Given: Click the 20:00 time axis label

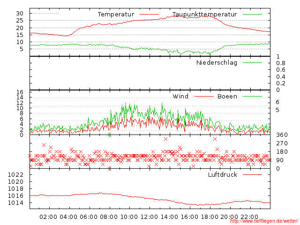Looking at the screenshot, I should 229,217.
